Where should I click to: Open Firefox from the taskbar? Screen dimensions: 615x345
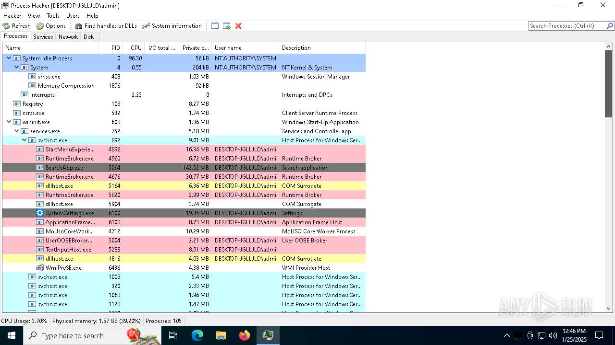coord(245,335)
